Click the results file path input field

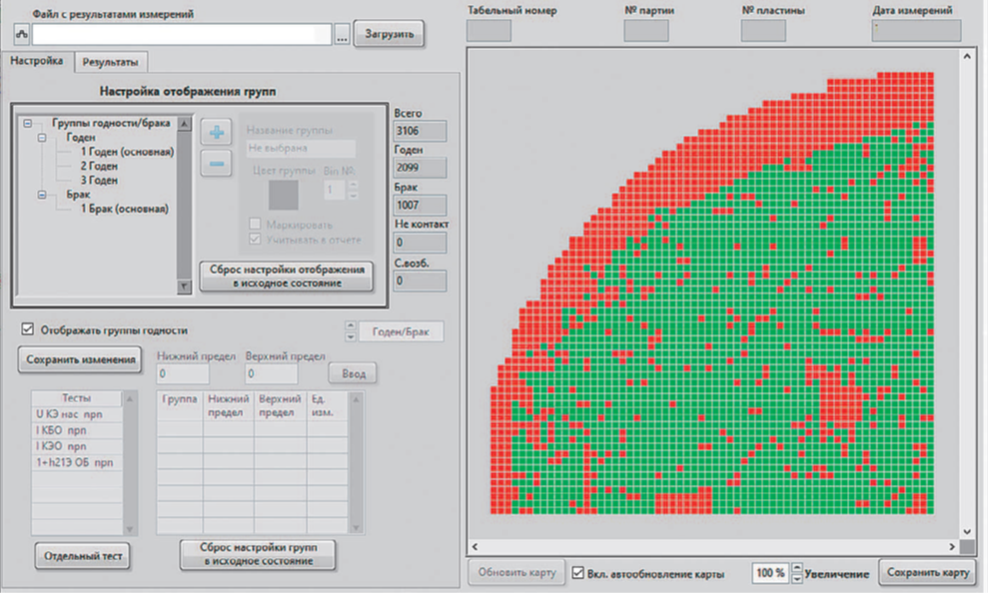coord(182,35)
